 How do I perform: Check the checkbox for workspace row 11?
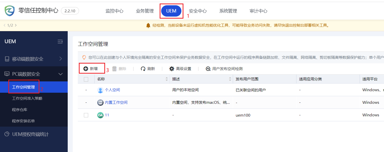pos(86,115)
